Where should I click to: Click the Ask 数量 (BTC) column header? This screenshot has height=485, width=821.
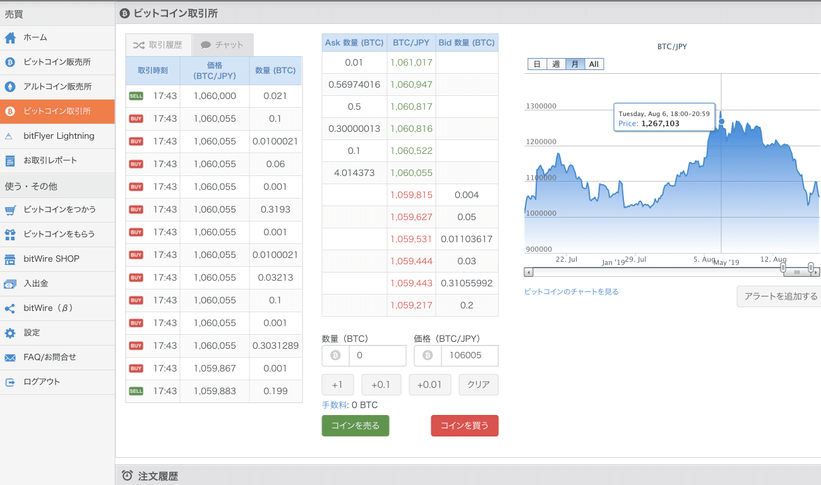coord(354,43)
